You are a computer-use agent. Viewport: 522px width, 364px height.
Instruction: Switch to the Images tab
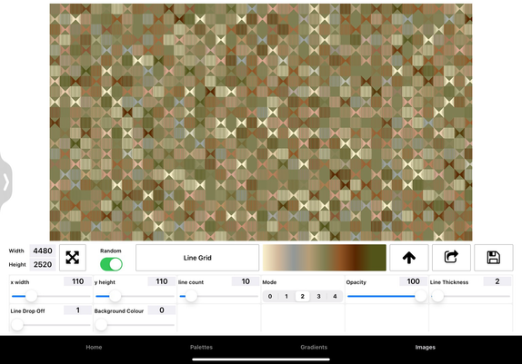coord(425,347)
